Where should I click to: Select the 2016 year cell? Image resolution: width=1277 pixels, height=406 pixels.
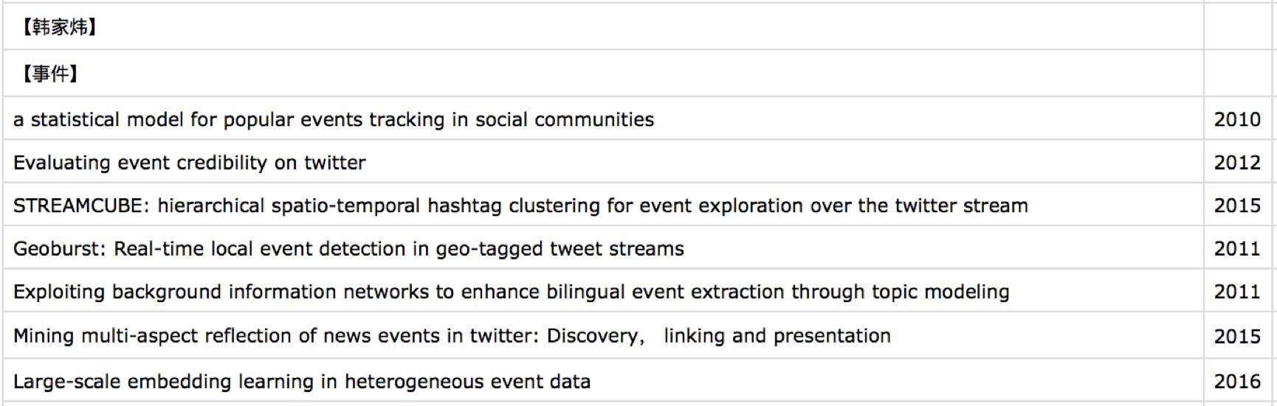pos(1237,382)
